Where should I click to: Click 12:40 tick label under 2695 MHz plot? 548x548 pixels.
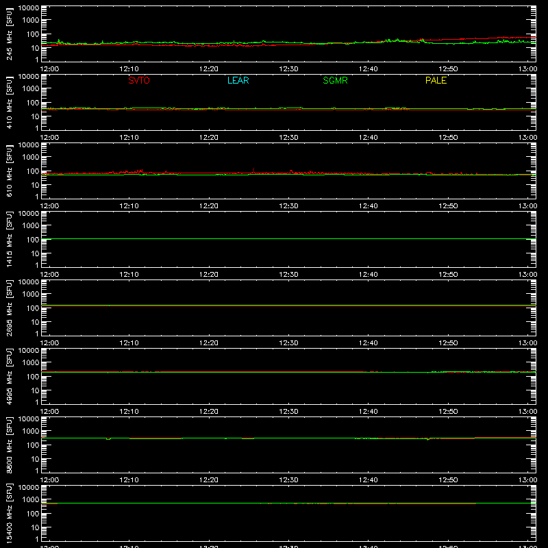369,343
